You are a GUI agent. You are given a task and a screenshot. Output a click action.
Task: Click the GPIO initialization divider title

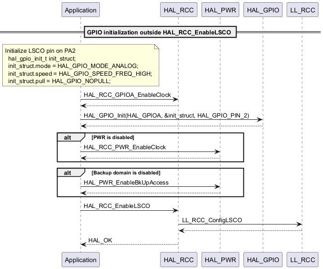pos(161,32)
